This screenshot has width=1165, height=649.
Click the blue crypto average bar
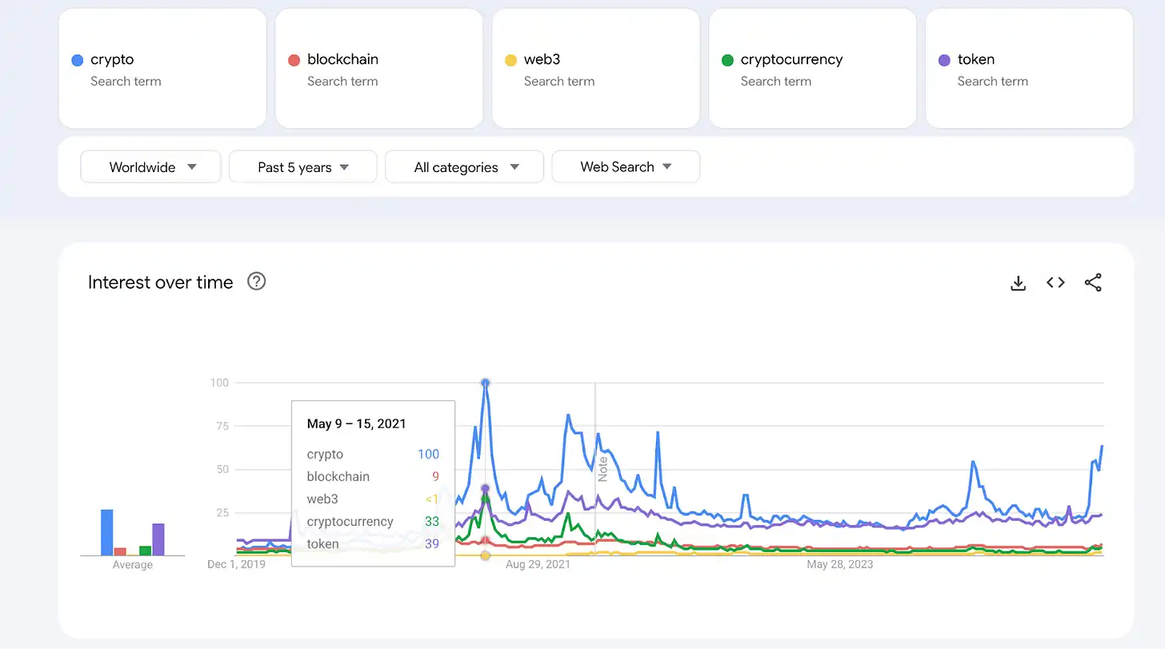106,532
